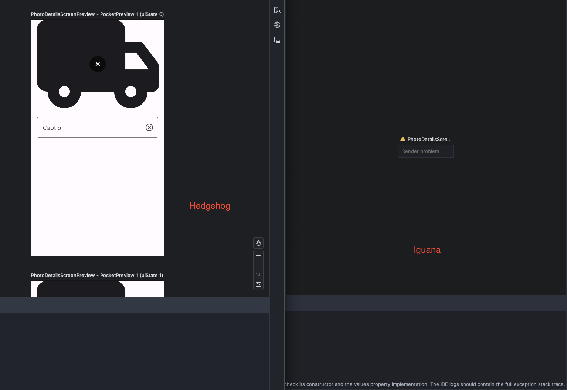The height and width of the screenshot is (390, 567).
Task: Open the Render problem message box
Action: (425, 151)
